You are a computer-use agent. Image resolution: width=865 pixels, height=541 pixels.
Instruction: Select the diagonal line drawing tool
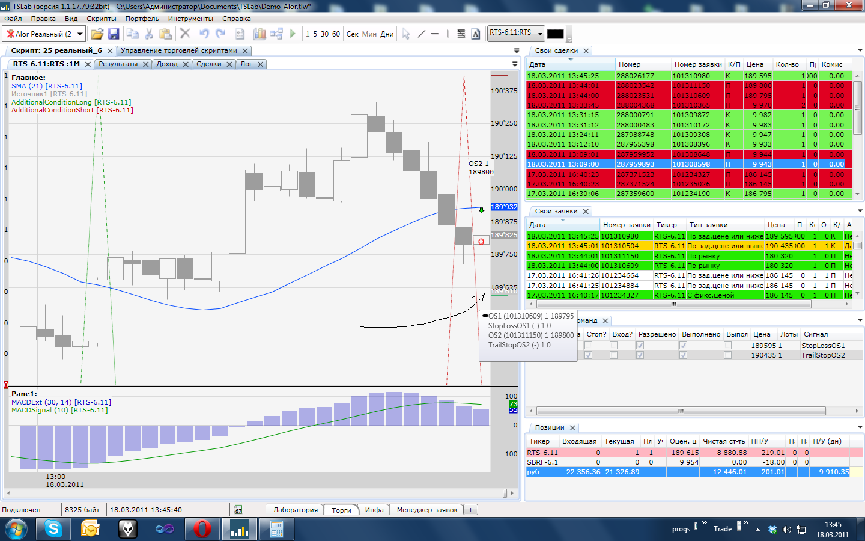click(421, 34)
